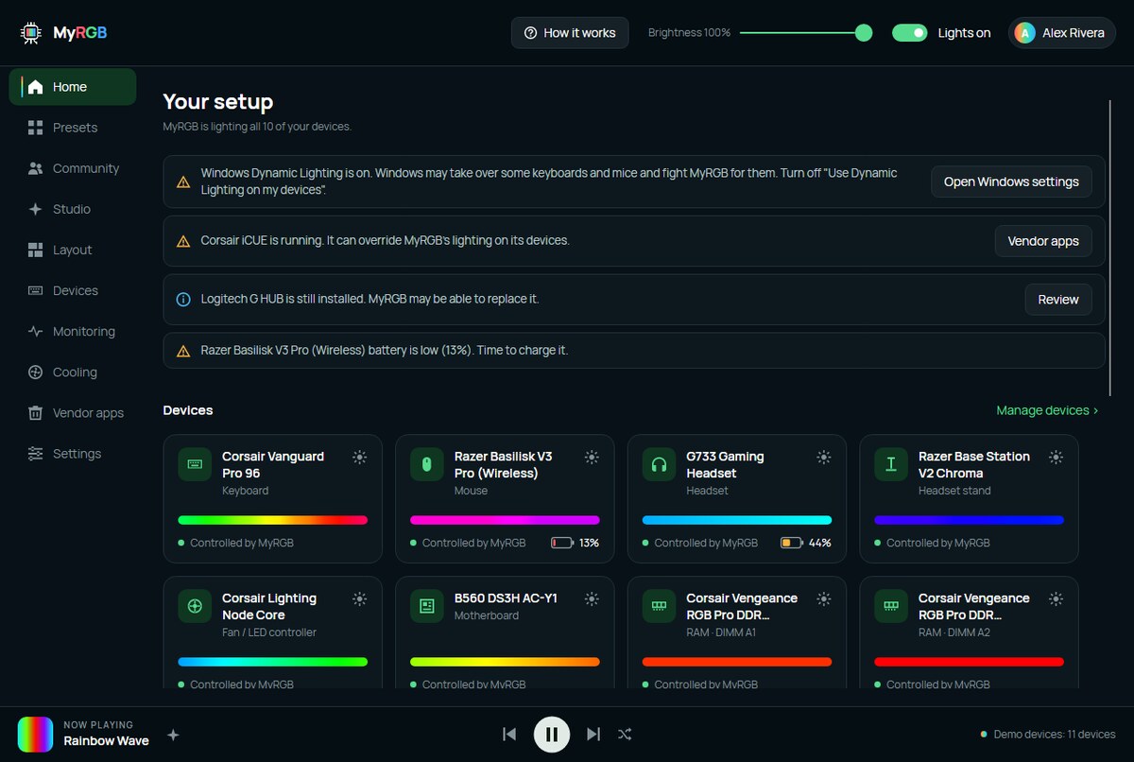Toggle the Lights on switch
The height and width of the screenshot is (762, 1134).
tap(910, 33)
